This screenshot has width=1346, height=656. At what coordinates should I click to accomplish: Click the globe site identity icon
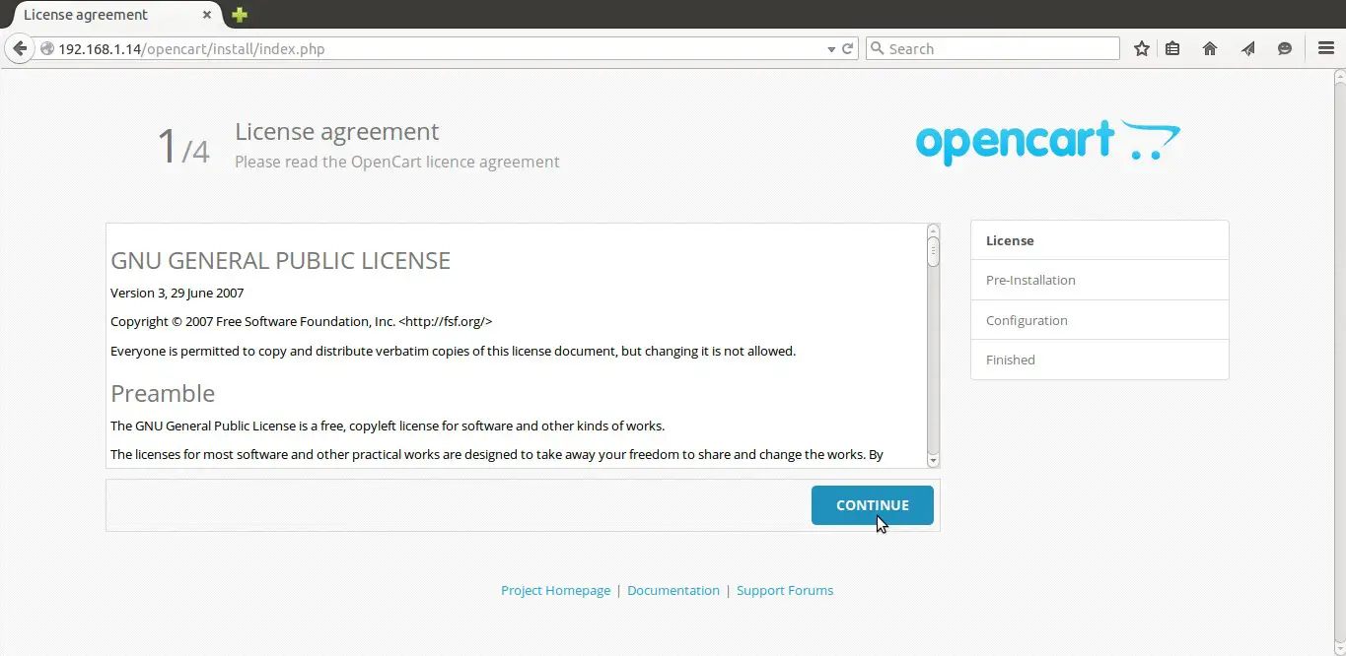click(x=46, y=48)
